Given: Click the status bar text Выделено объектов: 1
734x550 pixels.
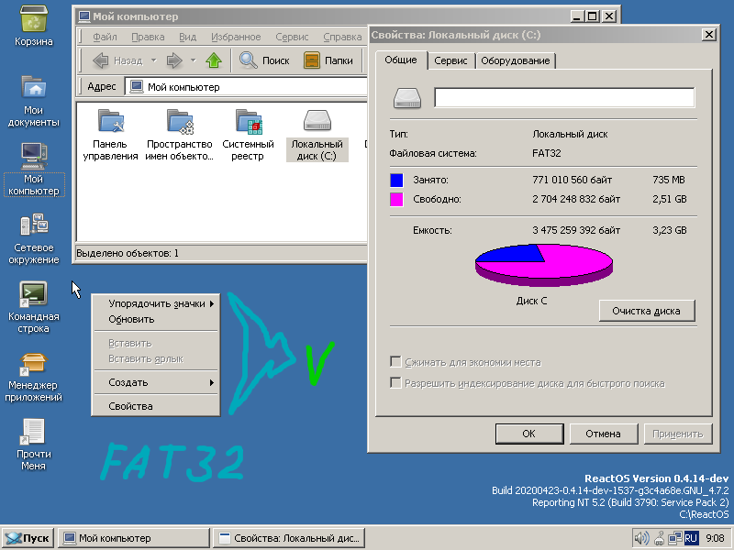Looking at the screenshot, I should 128,253.
